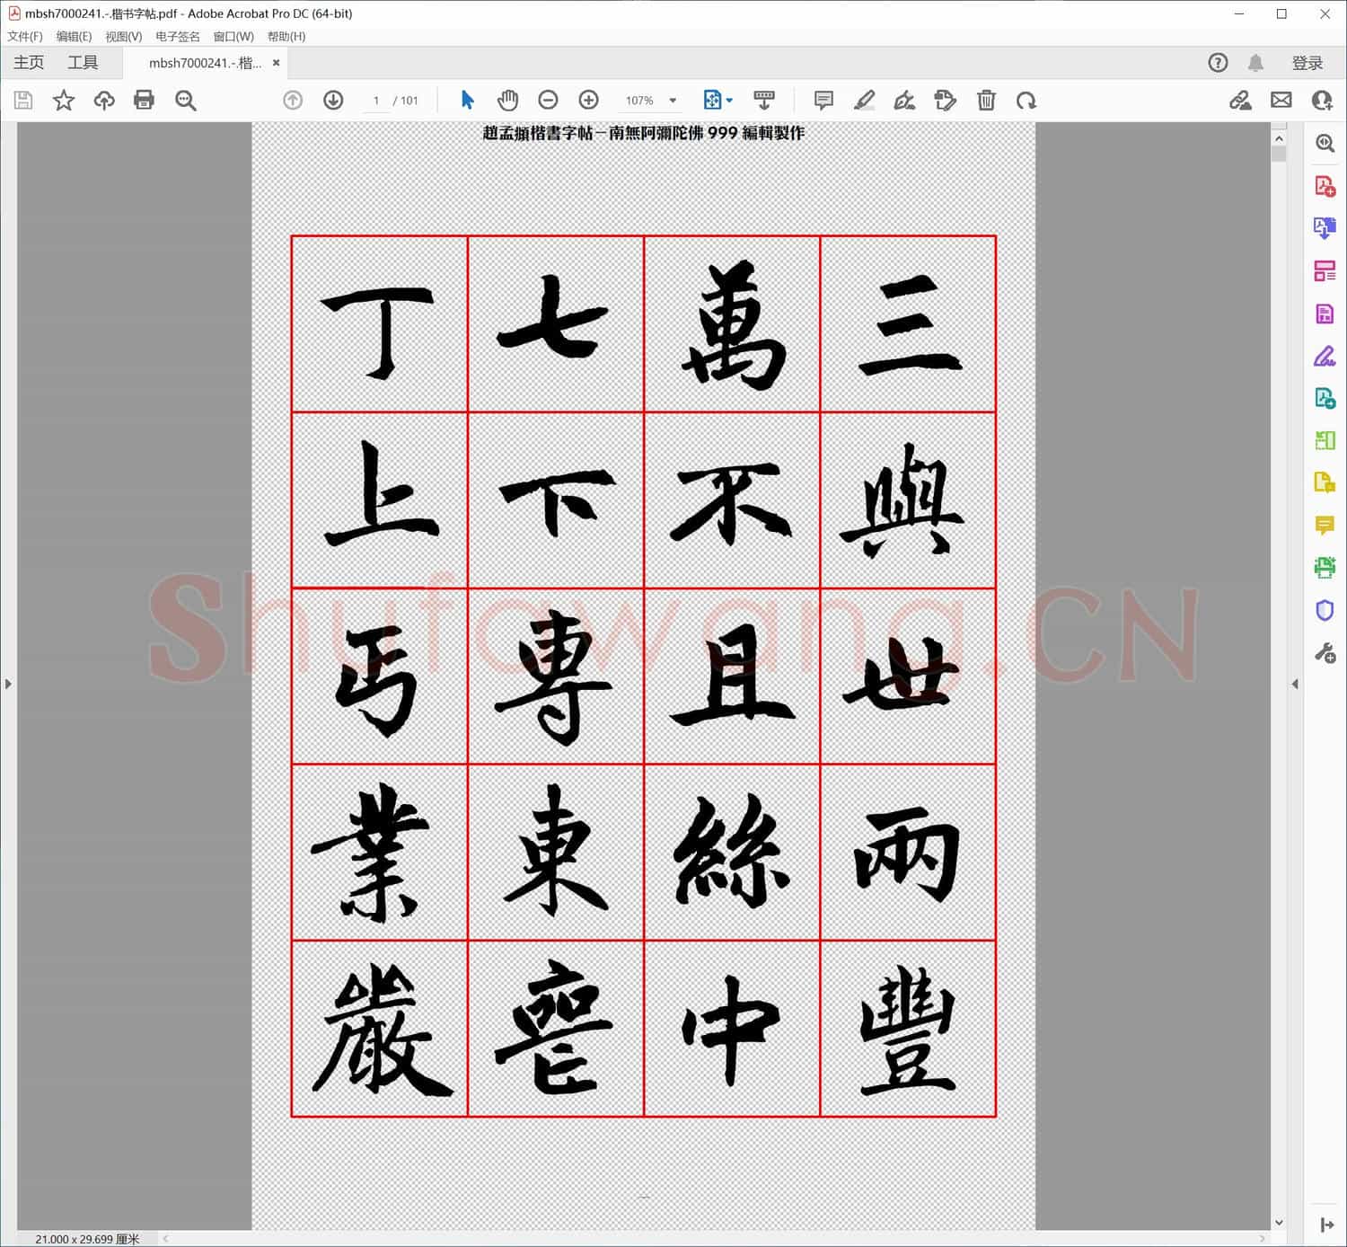This screenshot has height=1247, width=1347.
Task: Switch to the 主页 tab
Action: pos(28,62)
